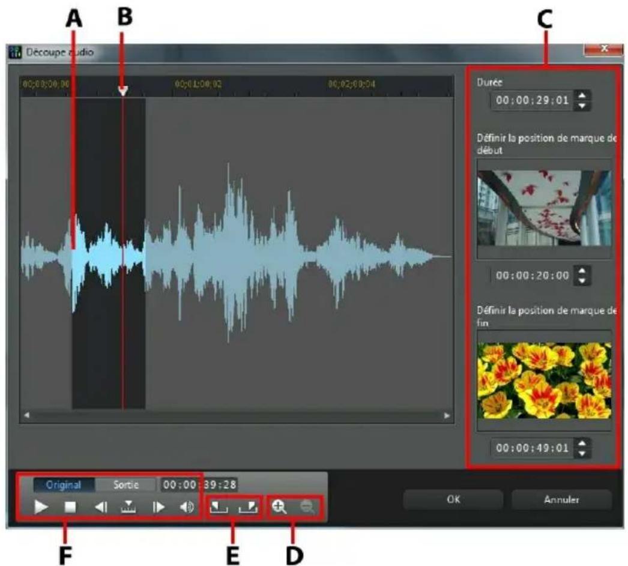
Task: Cancel with the Annuler button
Action: [561, 499]
